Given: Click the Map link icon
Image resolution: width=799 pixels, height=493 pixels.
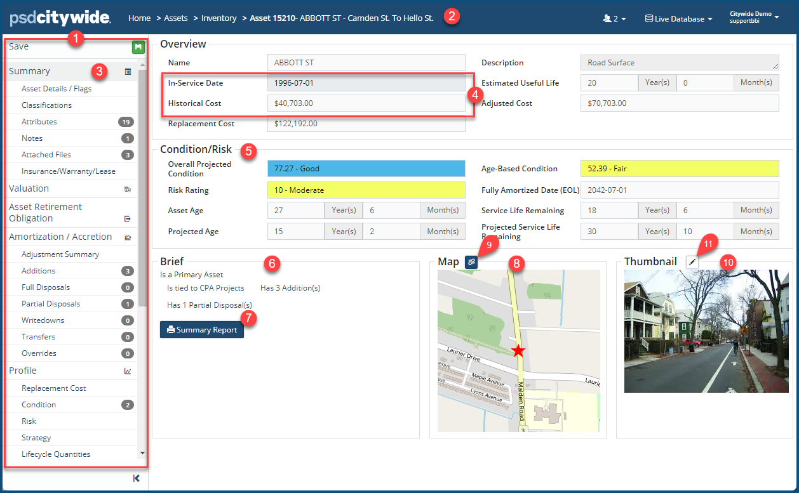Looking at the screenshot, I should 471,262.
